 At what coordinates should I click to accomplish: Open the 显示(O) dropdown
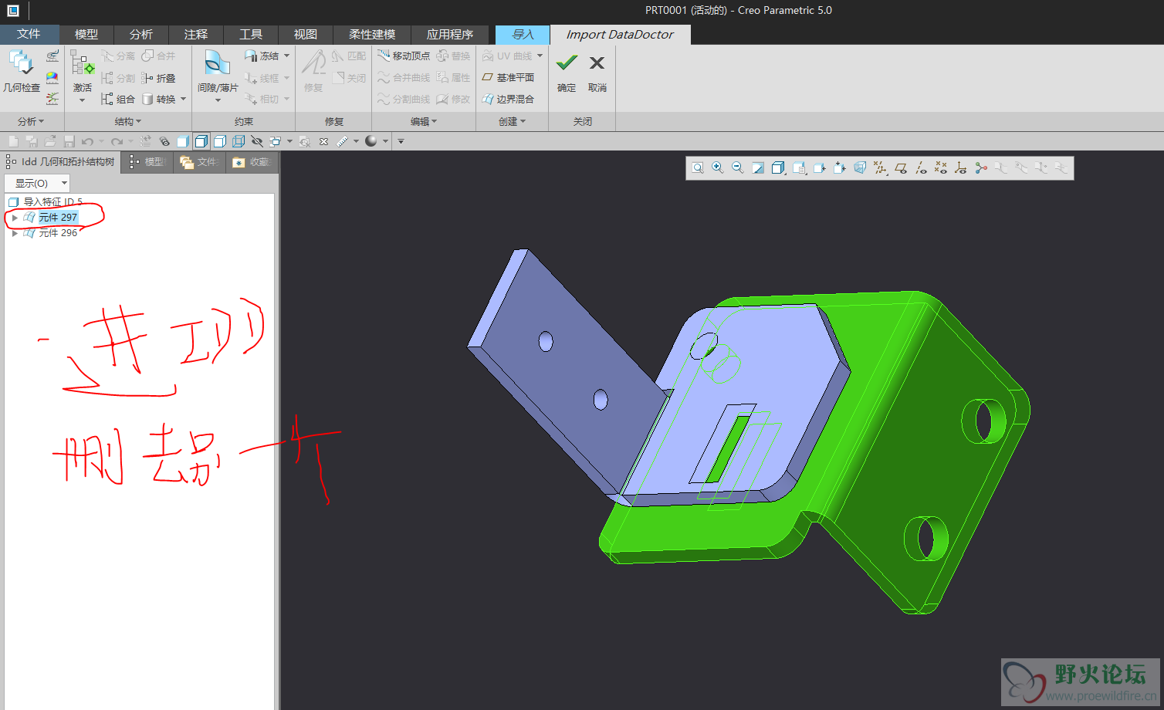(x=37, y=183)
